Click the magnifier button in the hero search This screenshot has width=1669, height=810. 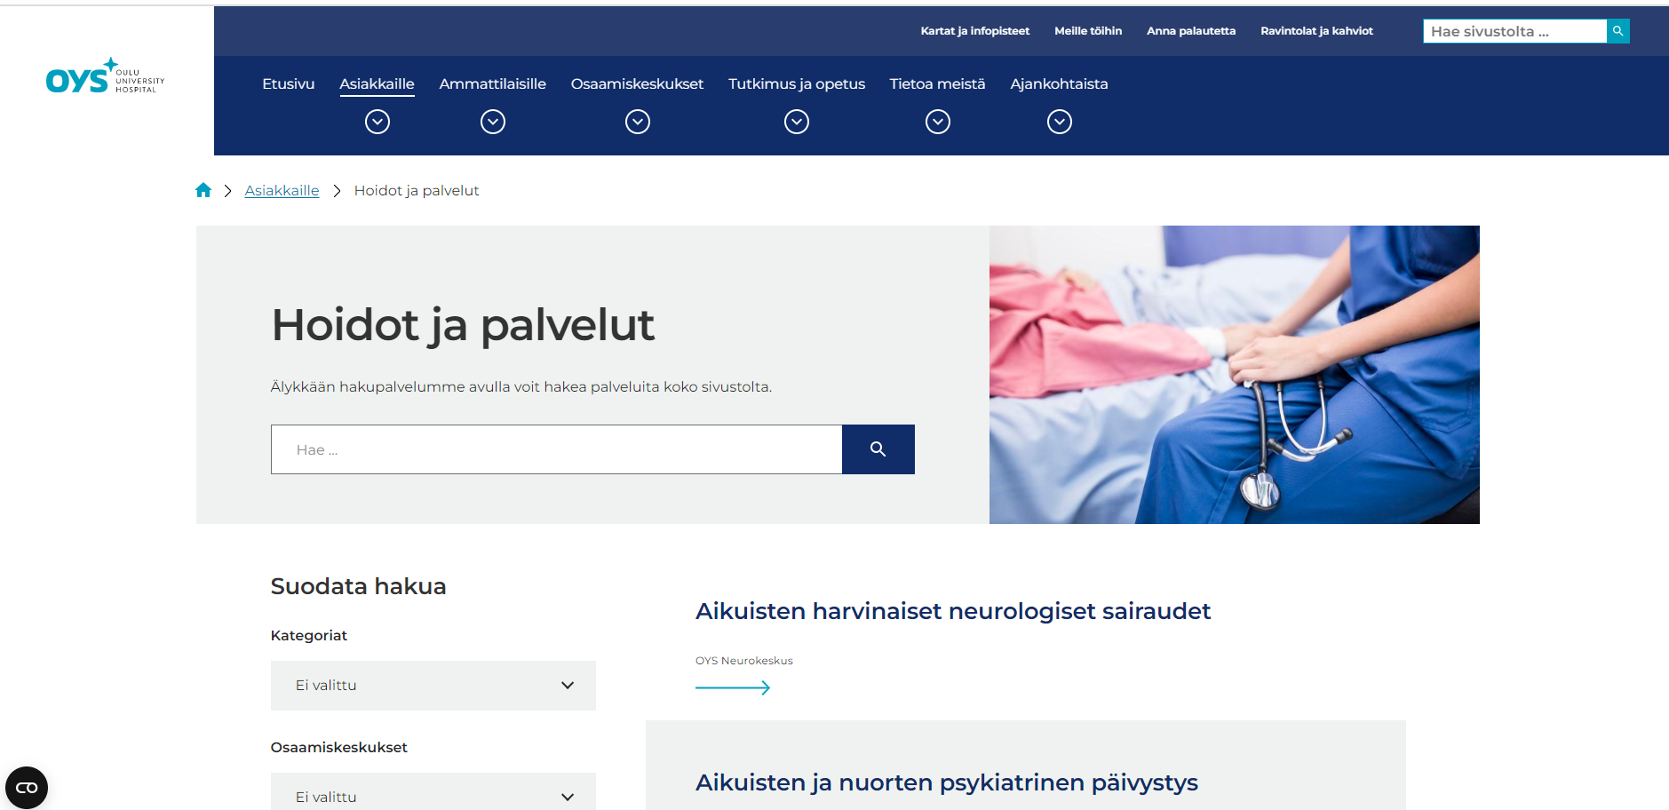click(878, 449)
